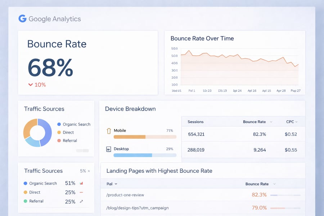Click the Sessions column header

pos(195,122)
